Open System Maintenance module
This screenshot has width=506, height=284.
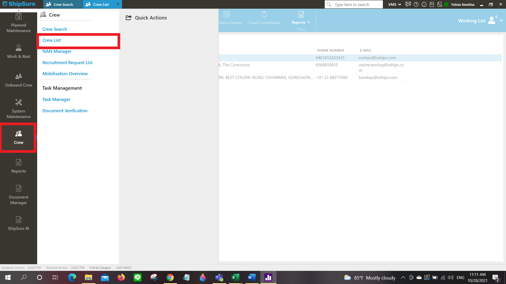pyautogui.click(x=18, y=109)
